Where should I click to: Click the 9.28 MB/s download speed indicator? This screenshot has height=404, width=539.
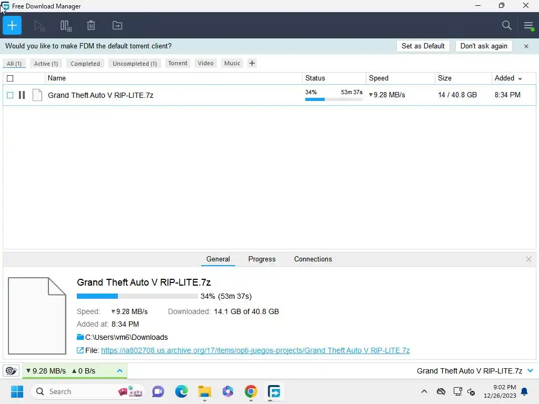coord(46,371)
